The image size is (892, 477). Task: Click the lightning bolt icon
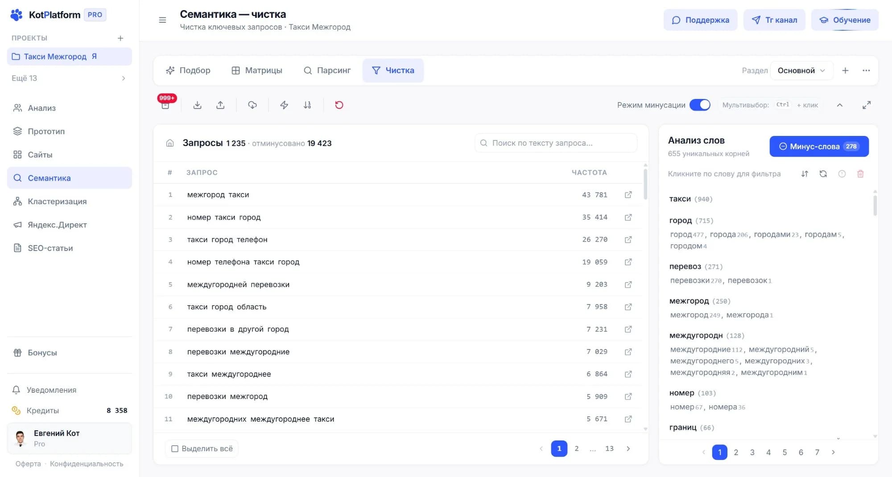[284, 105]
